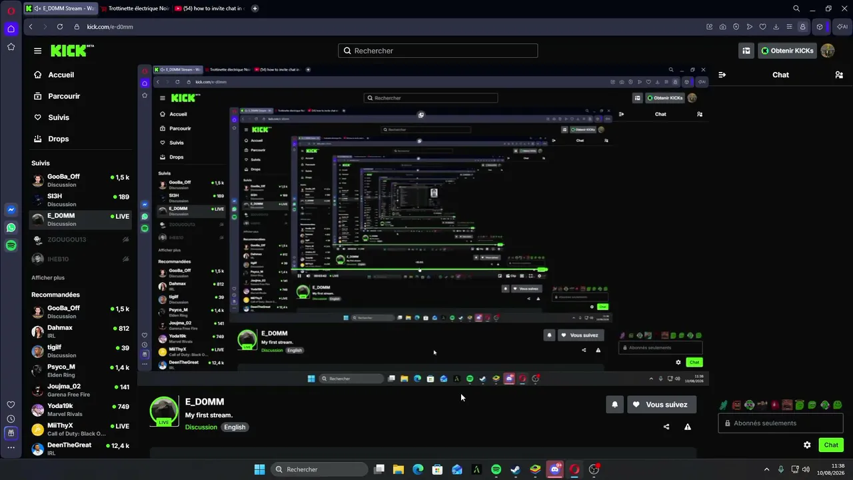
Task: Open tigiif channel in recommended list
Action: pos(80,351)
